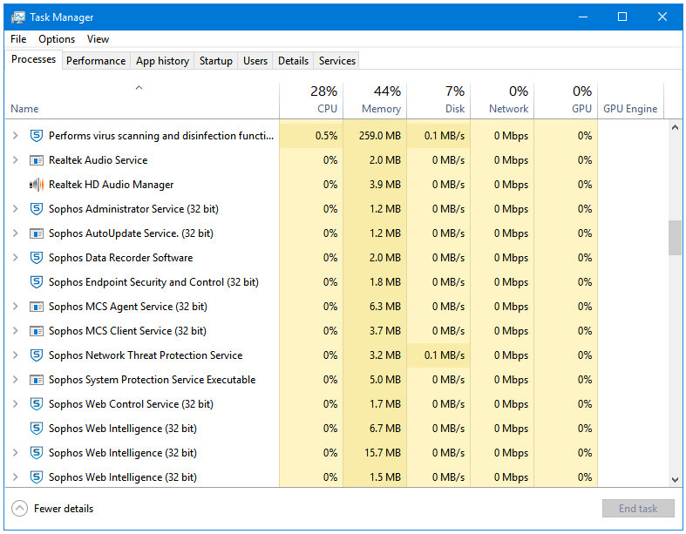Expand the Sophos System Protection Service Executable row
Viewport: 686px width, 534px height.
click(x=16, y=380)
